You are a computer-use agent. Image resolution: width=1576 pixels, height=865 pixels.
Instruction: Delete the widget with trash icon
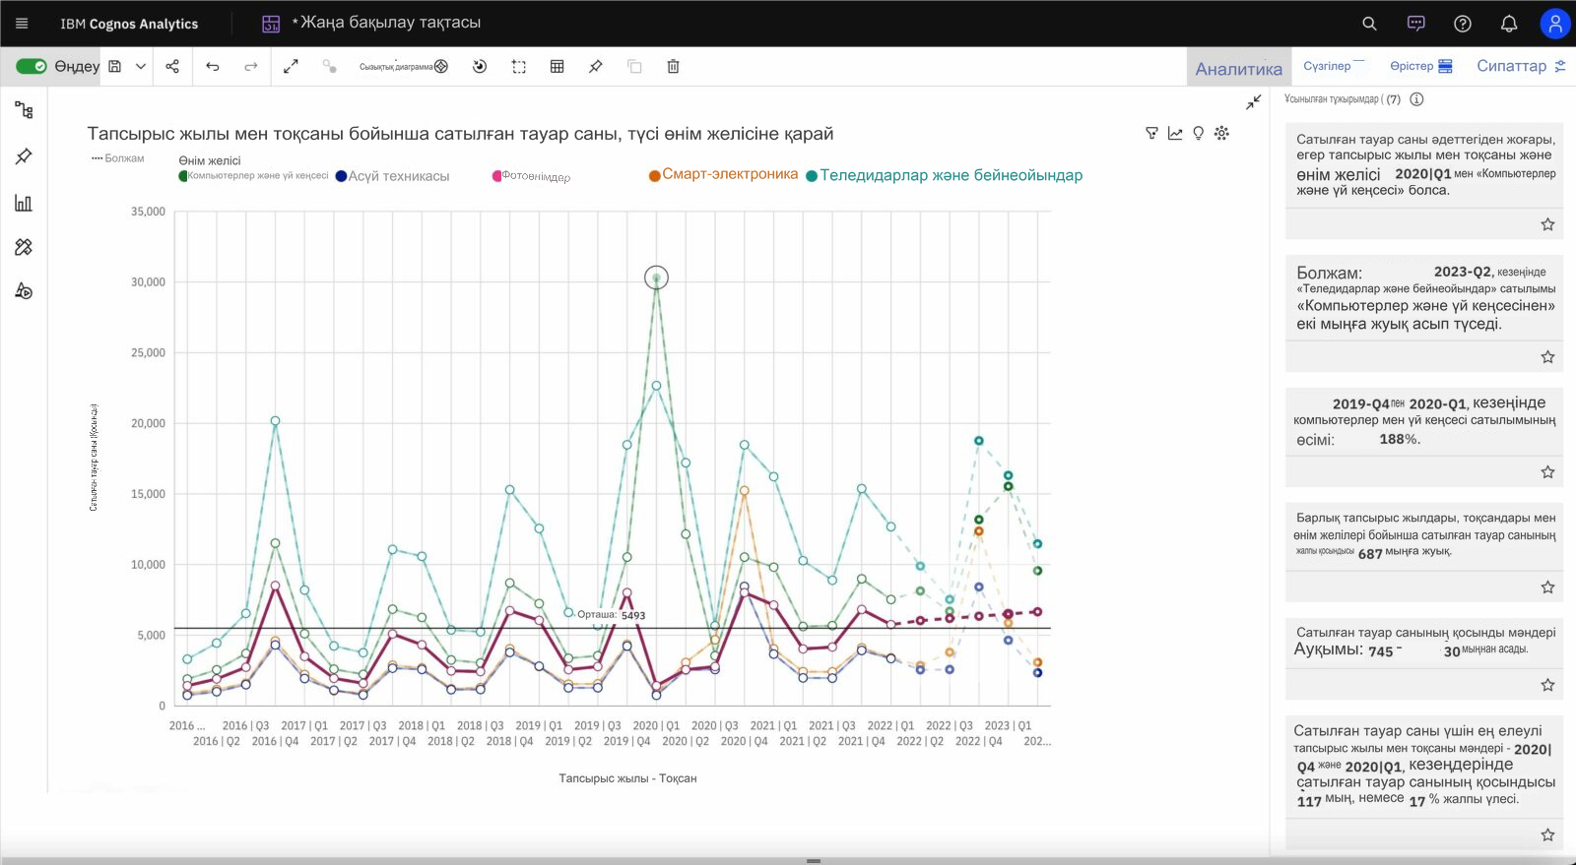pos(674,66)
